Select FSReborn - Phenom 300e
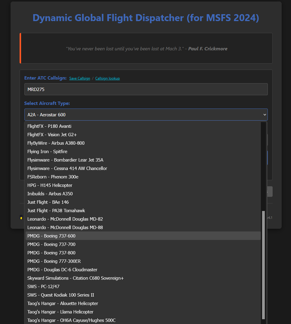The height and width of the screenshot is (324, 291). pos(143,177)
